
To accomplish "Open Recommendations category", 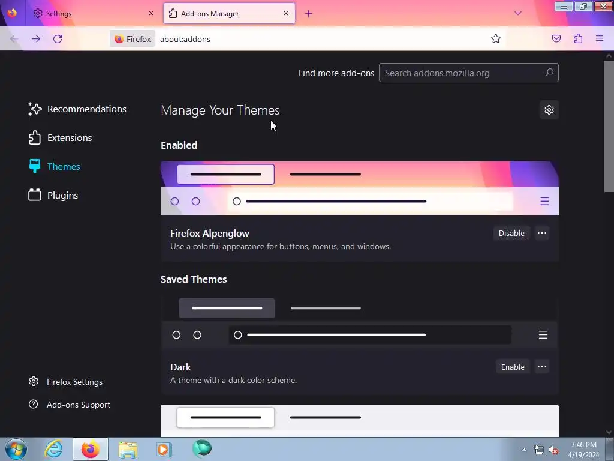I will (x=77, y=109).
